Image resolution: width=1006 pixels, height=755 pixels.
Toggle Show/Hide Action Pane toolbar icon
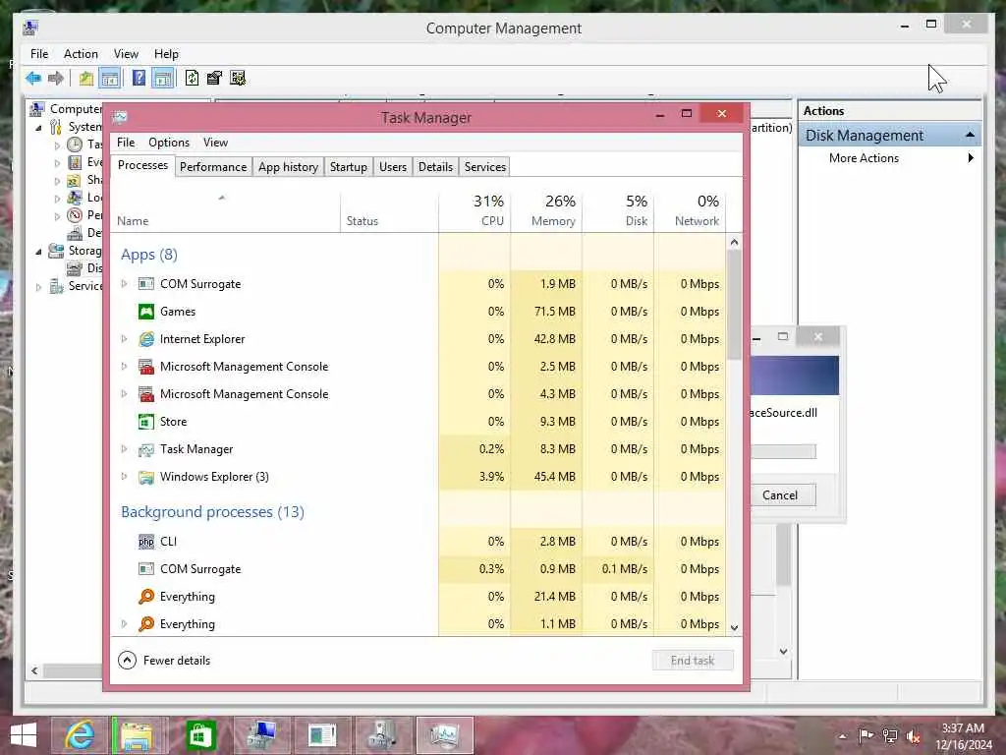click(163, 79)
